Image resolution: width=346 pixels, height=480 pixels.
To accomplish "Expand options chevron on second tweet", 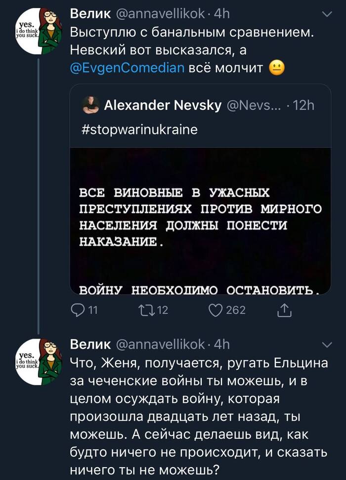I will tap(327, 344).
